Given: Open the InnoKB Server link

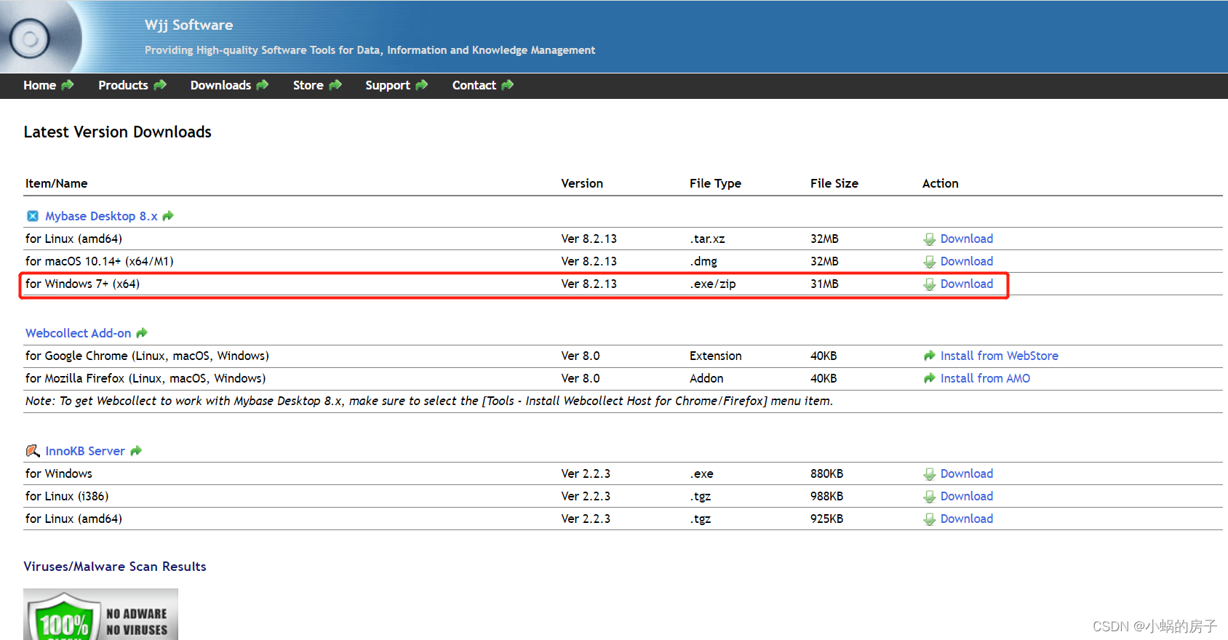Looking at the screenshot, I should click(85, 451).
